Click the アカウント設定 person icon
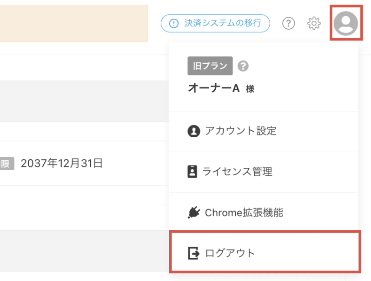 194,131
